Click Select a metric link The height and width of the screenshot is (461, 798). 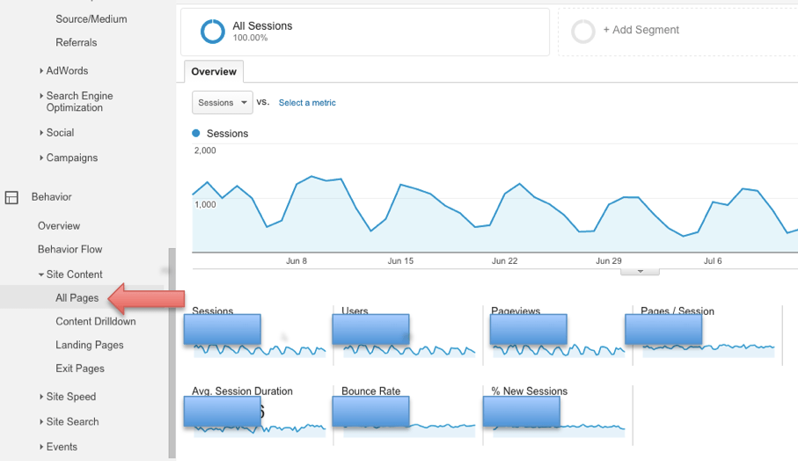coord(307,103)
